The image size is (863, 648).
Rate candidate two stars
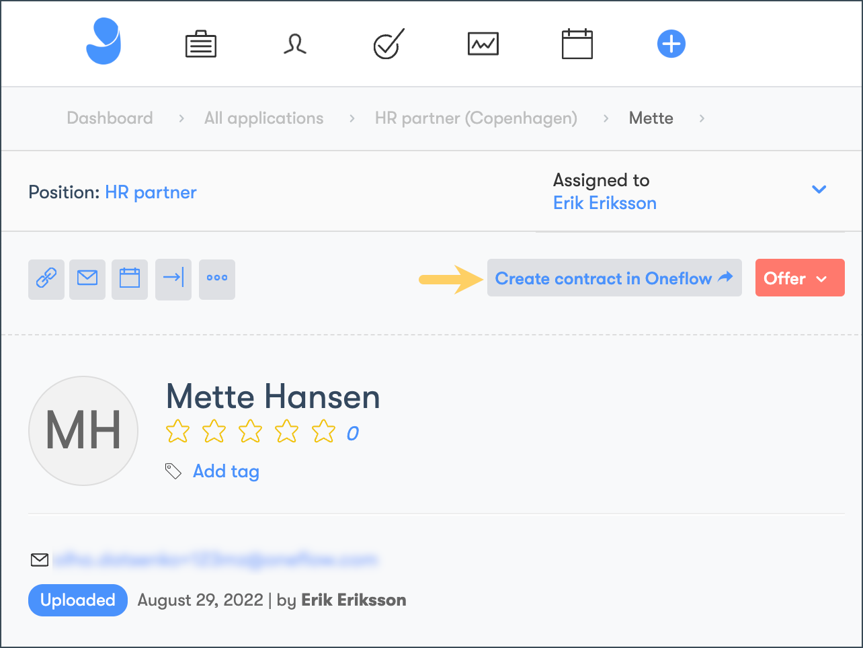click(214, 431)
